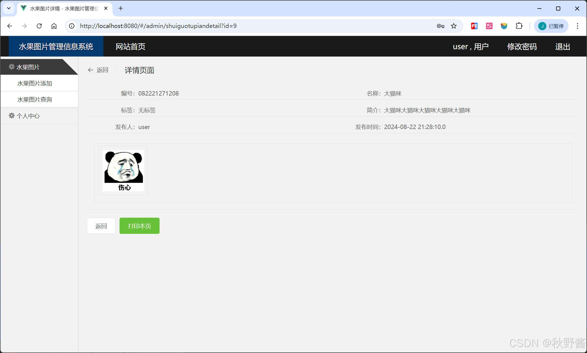Expand the 个人中心 sidebar section
587x353 pixels.
[x=28, y=116]
